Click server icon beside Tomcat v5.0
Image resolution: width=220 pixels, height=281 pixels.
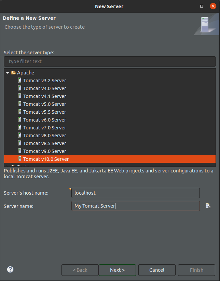pyautogui.click(x=20, y=104)
